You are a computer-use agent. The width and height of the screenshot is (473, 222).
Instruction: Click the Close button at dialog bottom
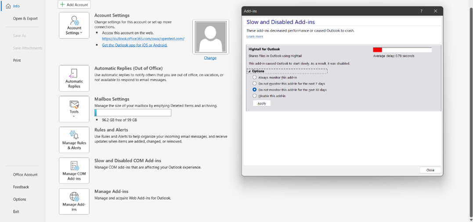[430, 170]
